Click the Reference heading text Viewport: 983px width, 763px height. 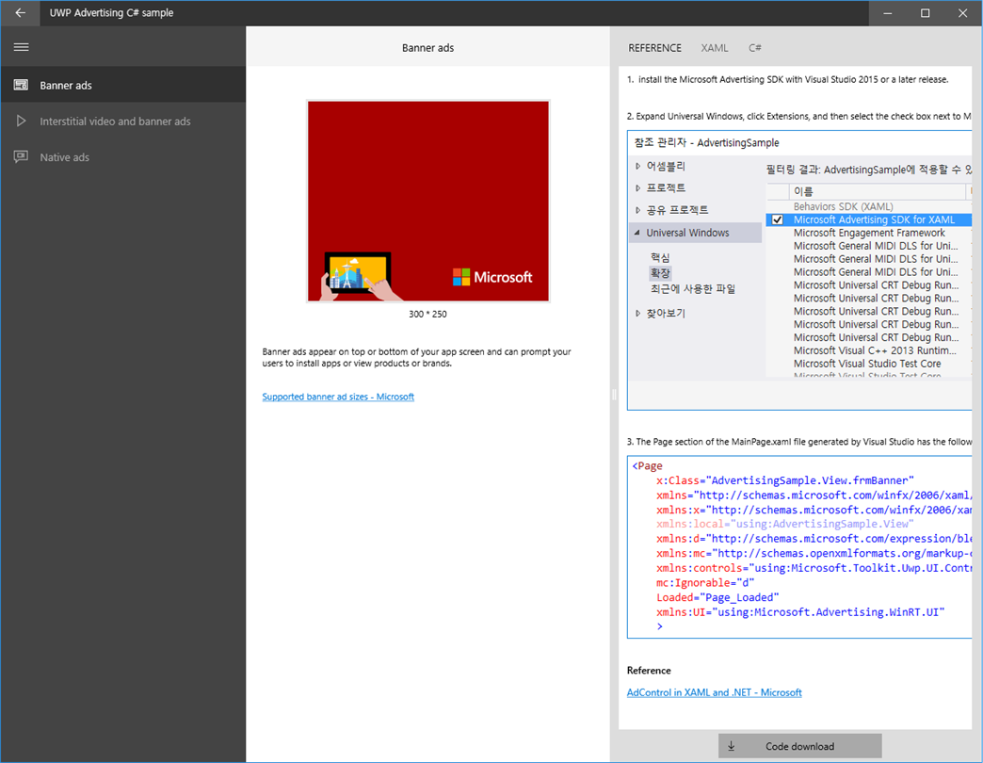coord(649,670)
